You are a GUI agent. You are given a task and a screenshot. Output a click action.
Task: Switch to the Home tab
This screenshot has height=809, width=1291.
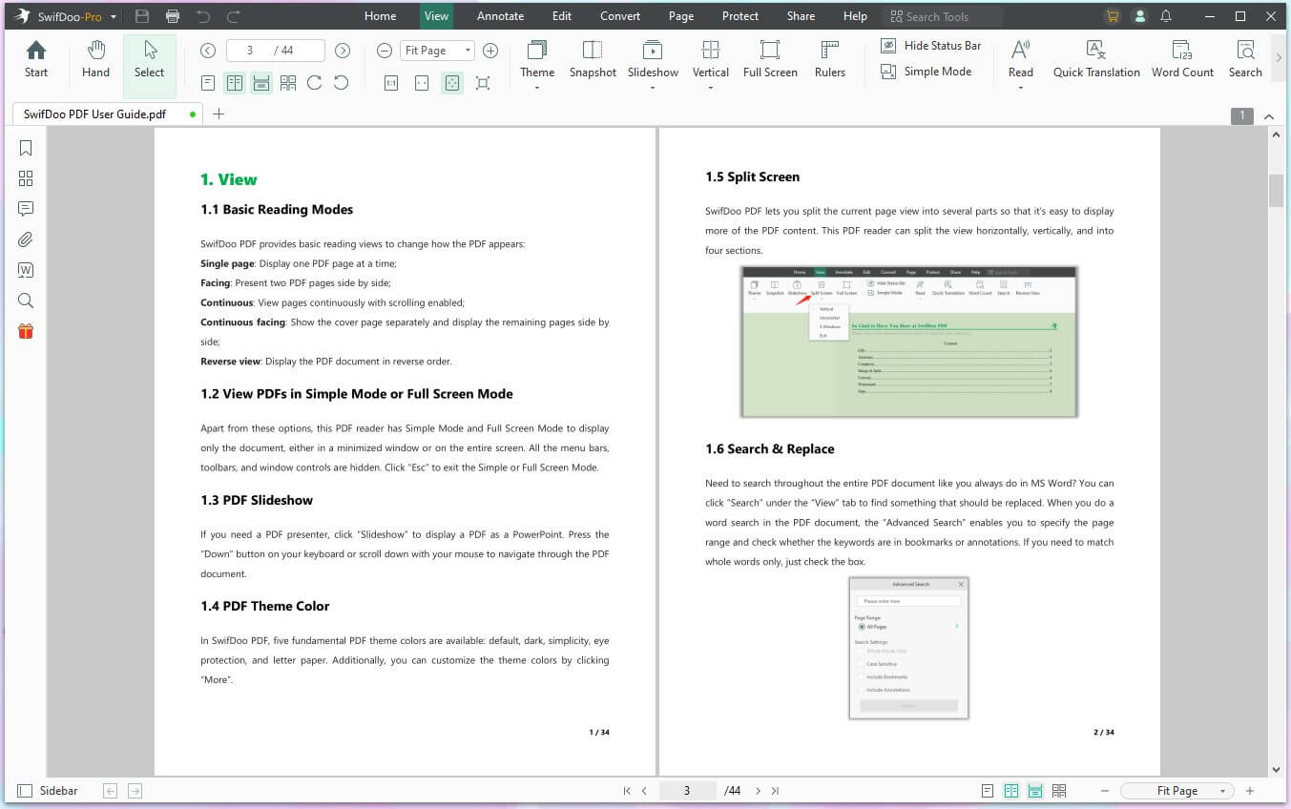[380, 16]
